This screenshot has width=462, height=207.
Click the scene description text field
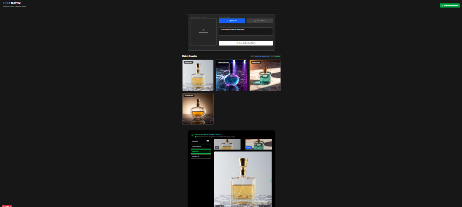click(x=246, y=31)
